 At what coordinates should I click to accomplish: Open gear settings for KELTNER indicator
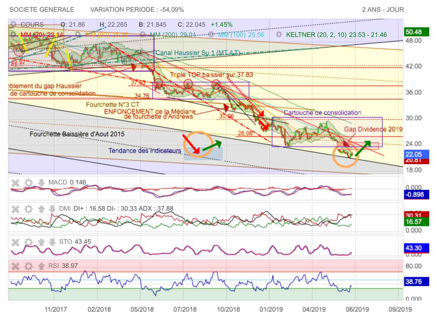tap(279, 35)
